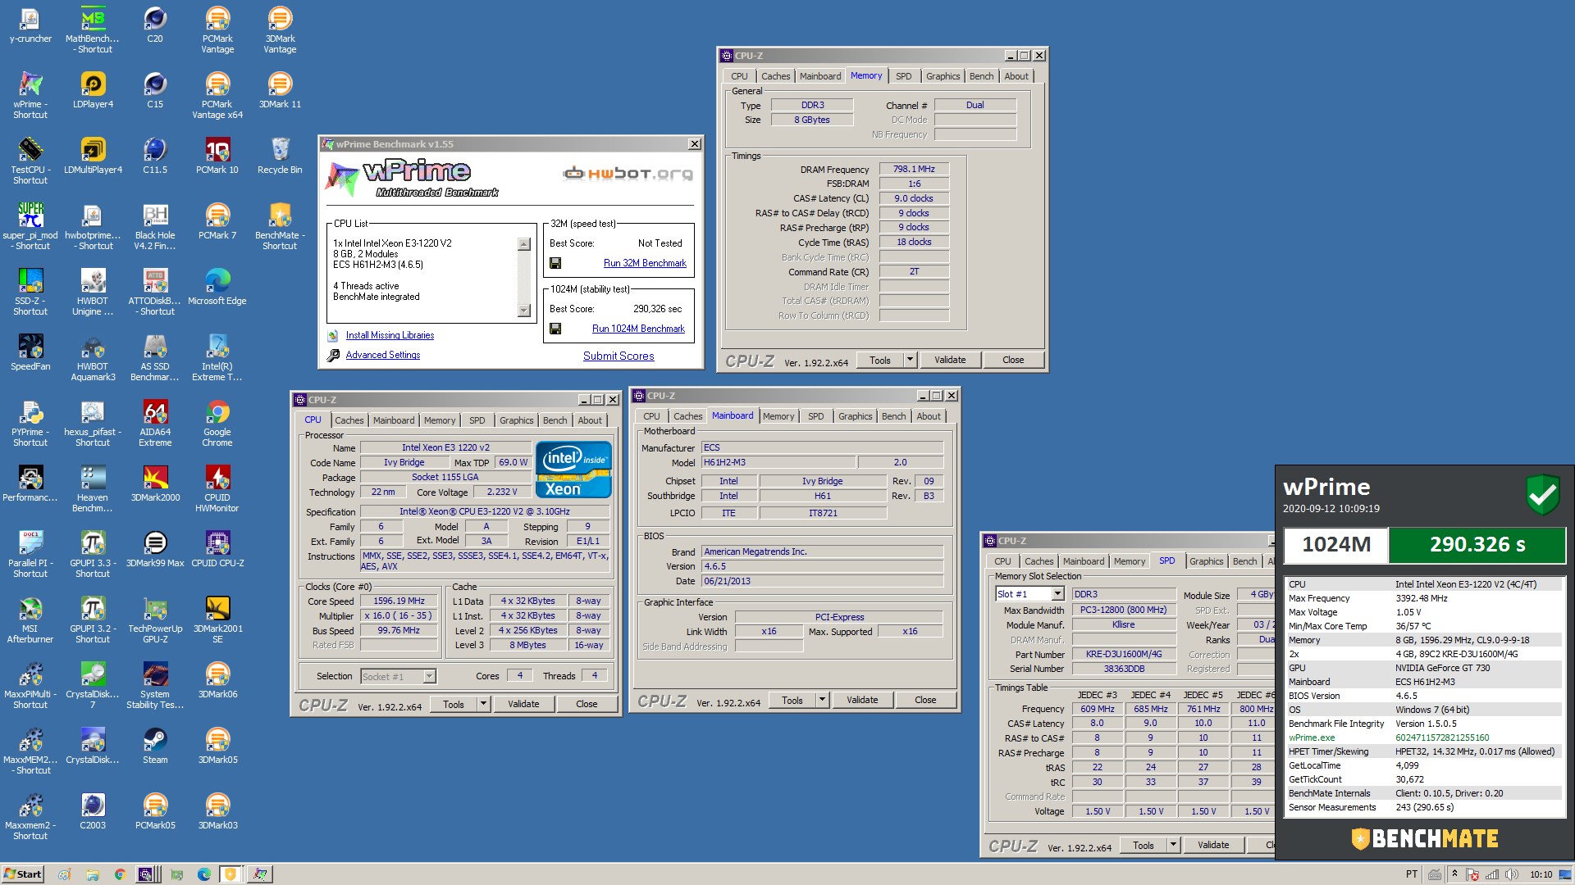Click Submit Scores link in wPrime
1575x885 pixels.
pos(619,356)
